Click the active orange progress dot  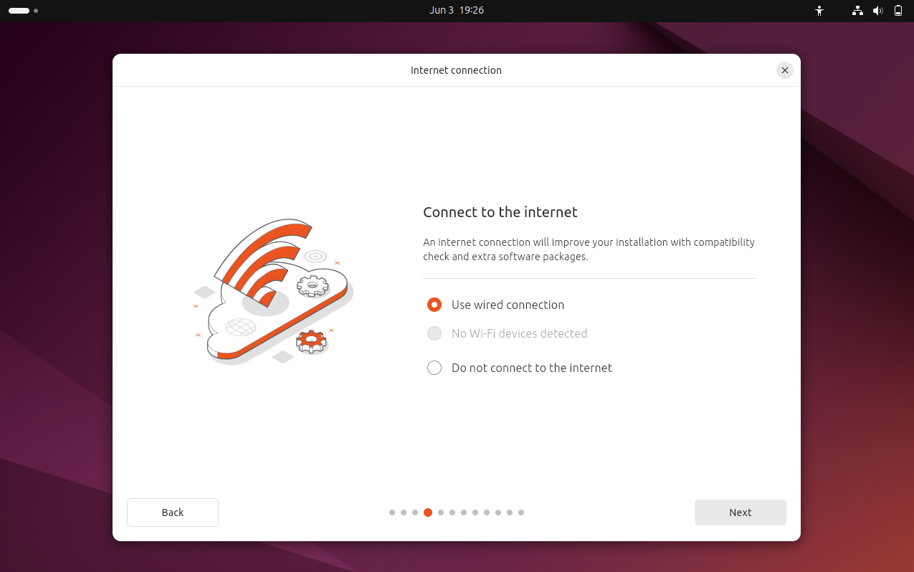[x=428, y=513]
